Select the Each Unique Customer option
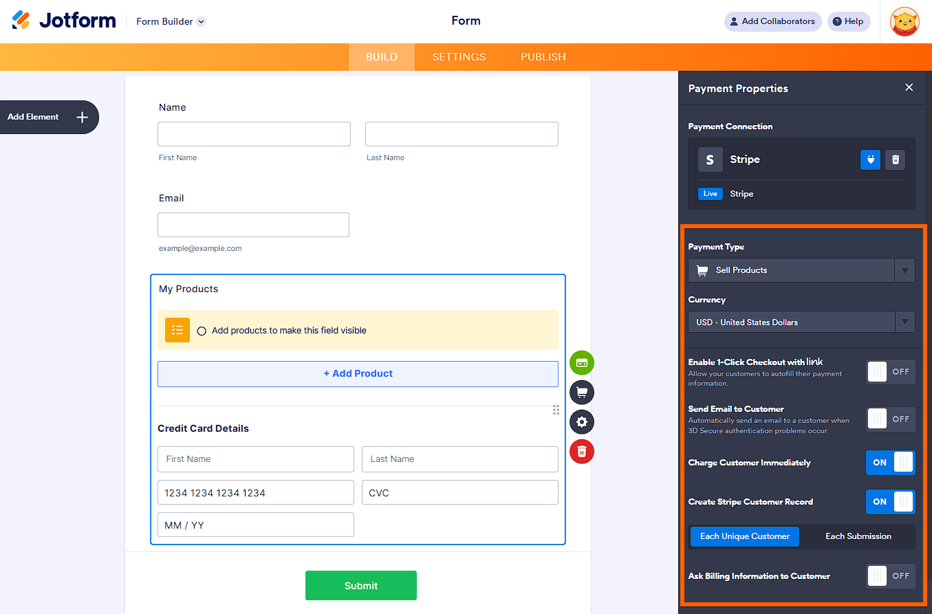932x614 pixels. click(x=745, y=536)
